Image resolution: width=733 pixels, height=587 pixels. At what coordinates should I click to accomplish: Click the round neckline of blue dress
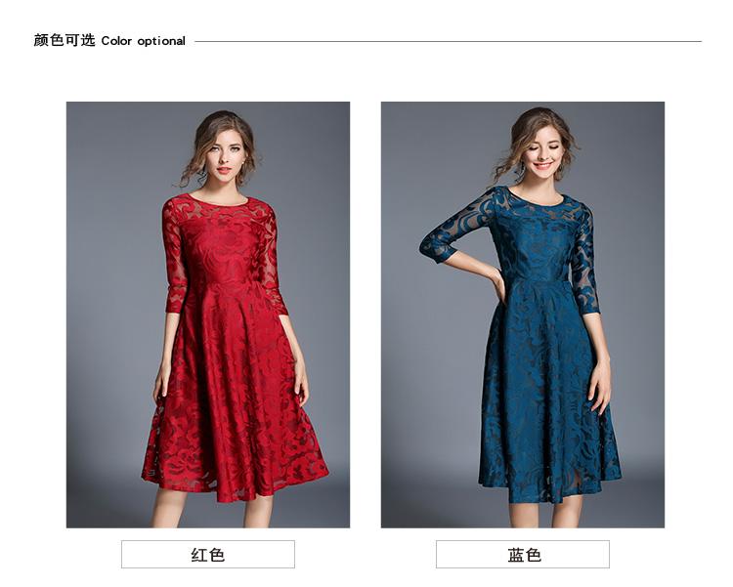pos(538,198)
